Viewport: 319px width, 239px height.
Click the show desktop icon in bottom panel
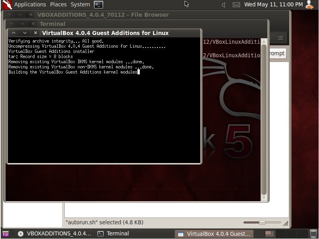tap(6, 234)
